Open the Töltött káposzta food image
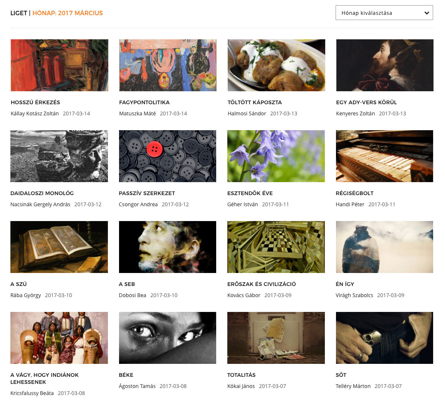This screenshot has width=445, height=408. click(276, 65)
